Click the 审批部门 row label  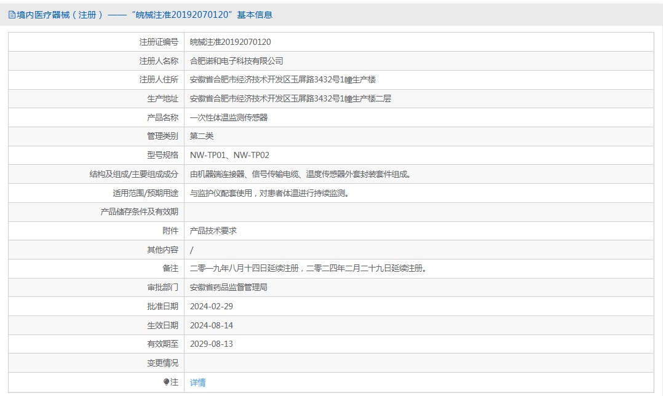[163, 287]
